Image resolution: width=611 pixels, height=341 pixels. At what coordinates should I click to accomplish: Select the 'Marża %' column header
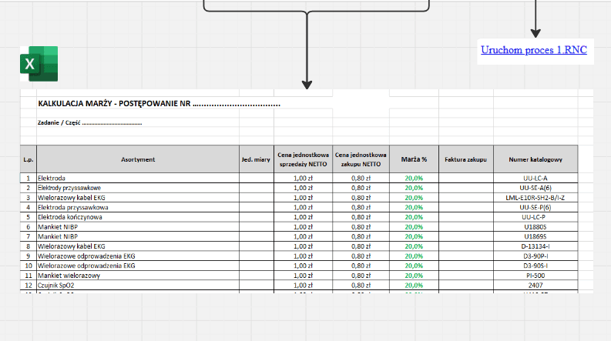point(414,159)
